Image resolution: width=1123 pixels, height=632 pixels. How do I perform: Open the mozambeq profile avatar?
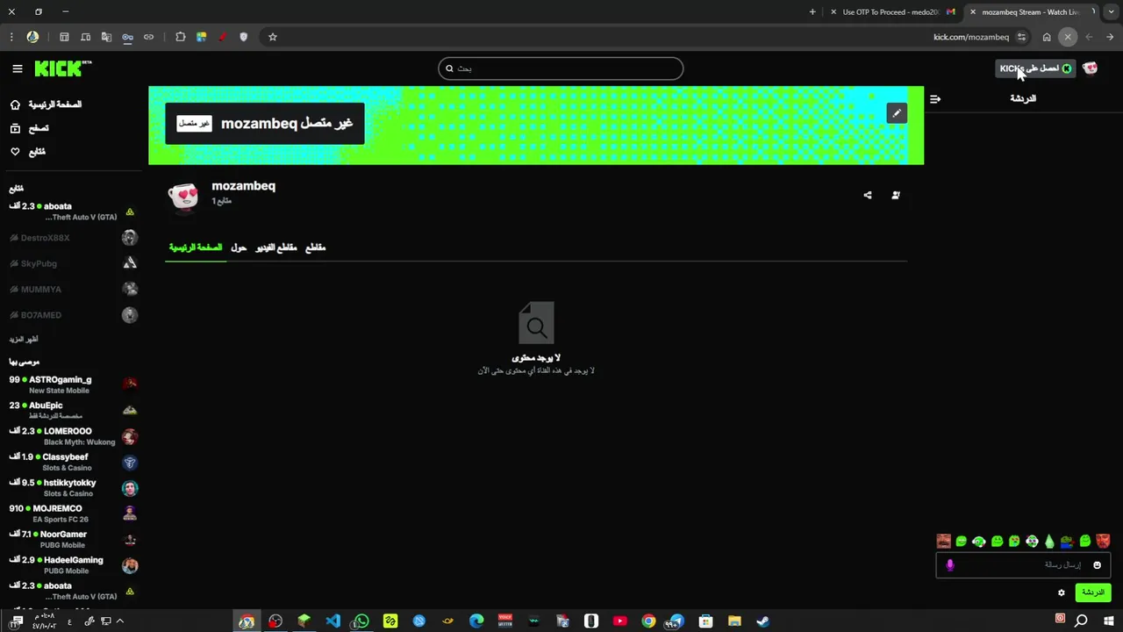(x=183, y=197)
